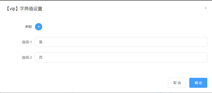Place cursor after 是 in first option

coord(43,42)
